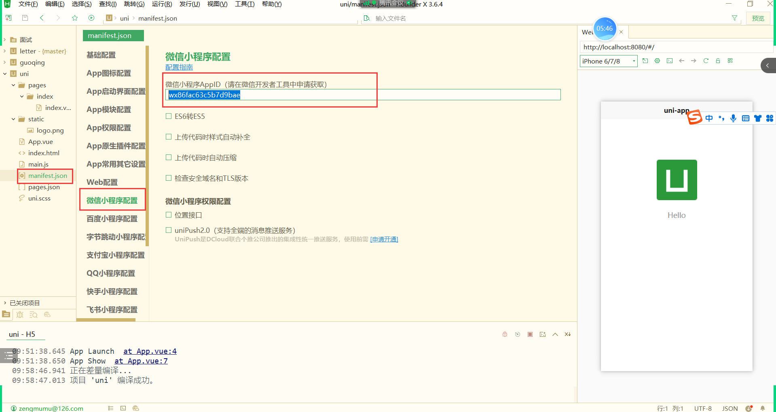Viewport: 776px width, 412px height.
Task: Collapse the pages folder
Action: coord(13,85)
